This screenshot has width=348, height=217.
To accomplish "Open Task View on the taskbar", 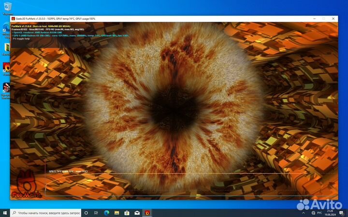I will point(96,213).
